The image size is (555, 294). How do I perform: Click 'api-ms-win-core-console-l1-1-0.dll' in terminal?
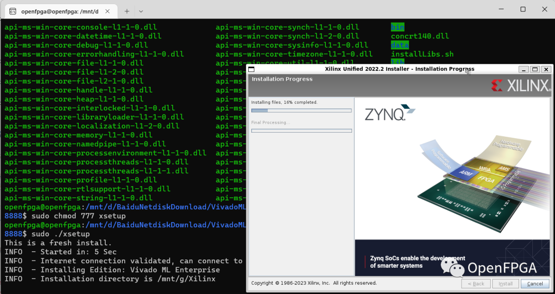81,27
